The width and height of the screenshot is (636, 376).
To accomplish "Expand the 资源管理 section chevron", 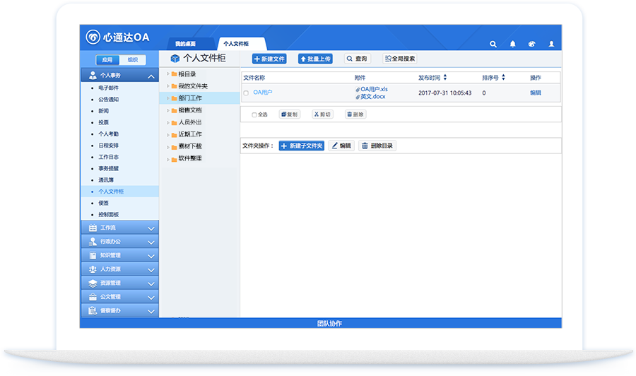I will [x=151, y=284].
